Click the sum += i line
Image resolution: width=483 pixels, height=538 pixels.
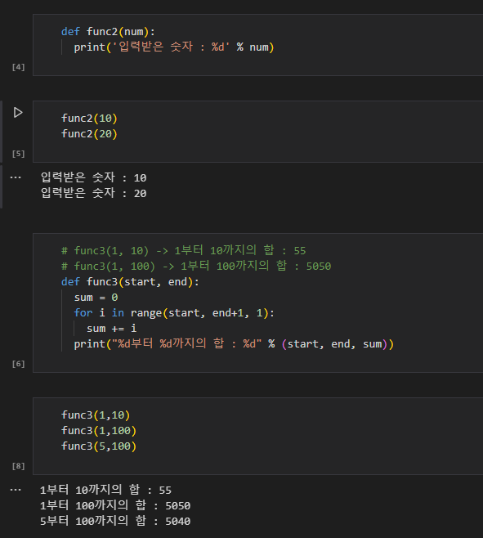point(112,329)
